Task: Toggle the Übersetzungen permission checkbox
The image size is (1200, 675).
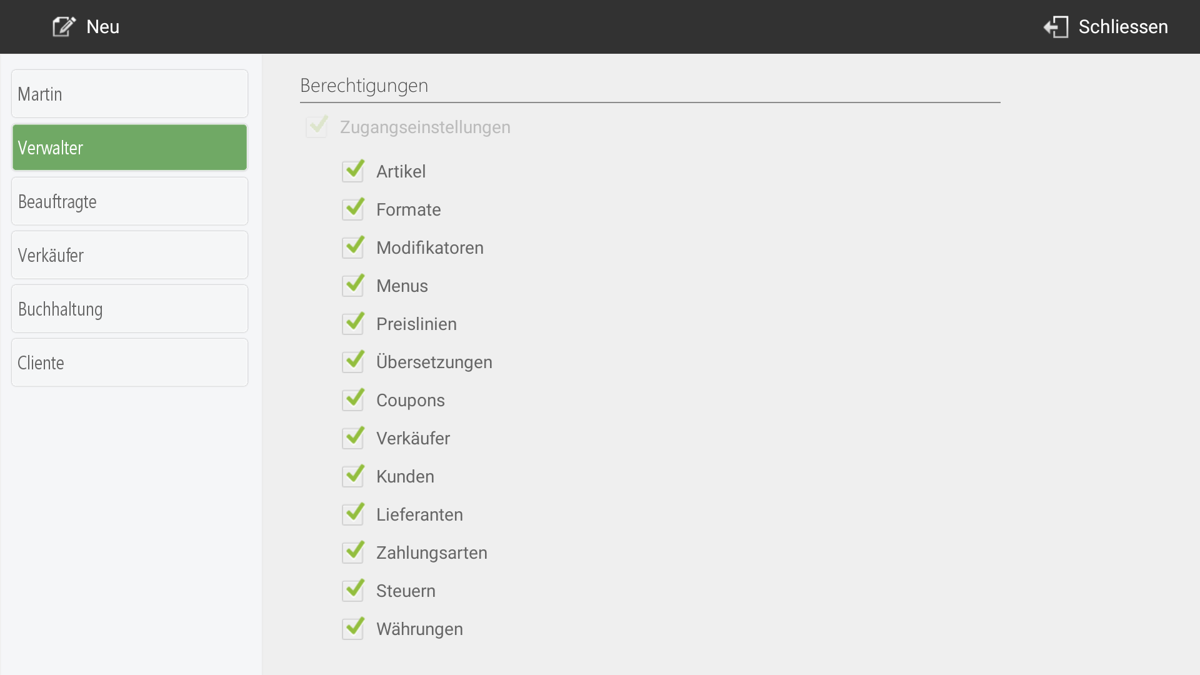Action: tap(353, 362)
